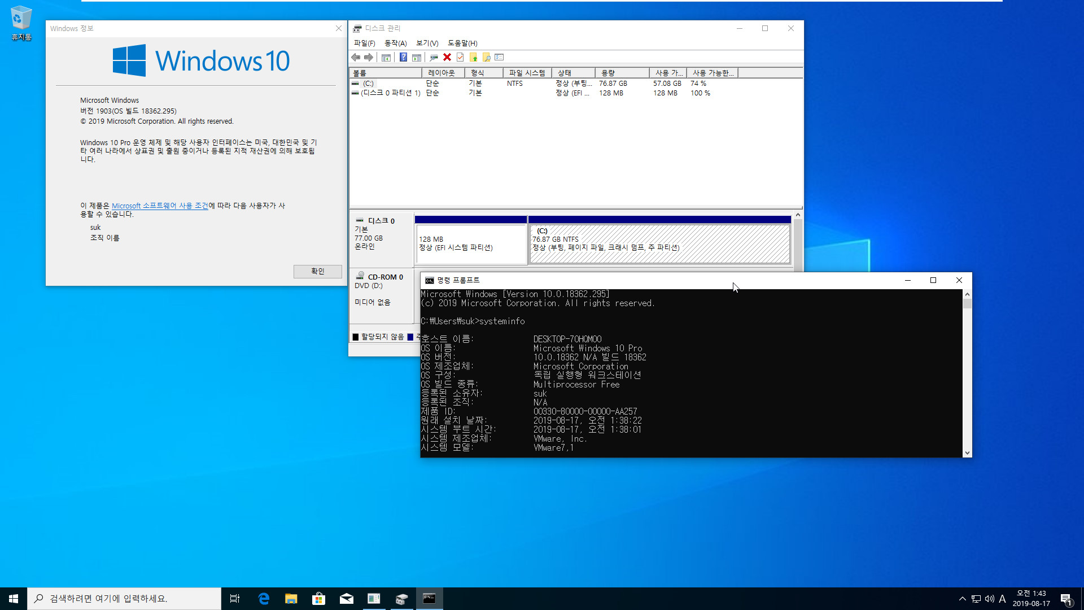Open Help via blue question mark icon

[403, 58]
